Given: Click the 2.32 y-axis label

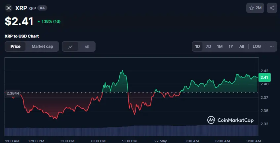Looking at the screenshot, I should click(x=264, y=124).
